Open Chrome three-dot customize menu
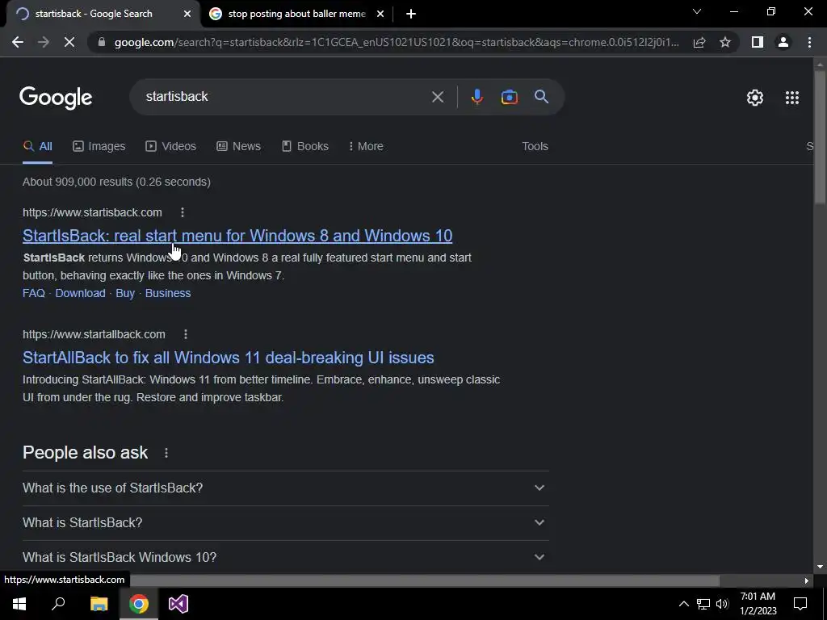This screenshot has height=620, width=827. [x=809, y=42]
